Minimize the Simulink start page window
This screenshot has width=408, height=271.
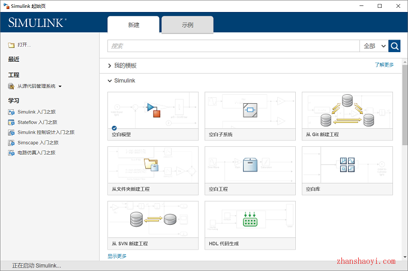pos(361,6)
